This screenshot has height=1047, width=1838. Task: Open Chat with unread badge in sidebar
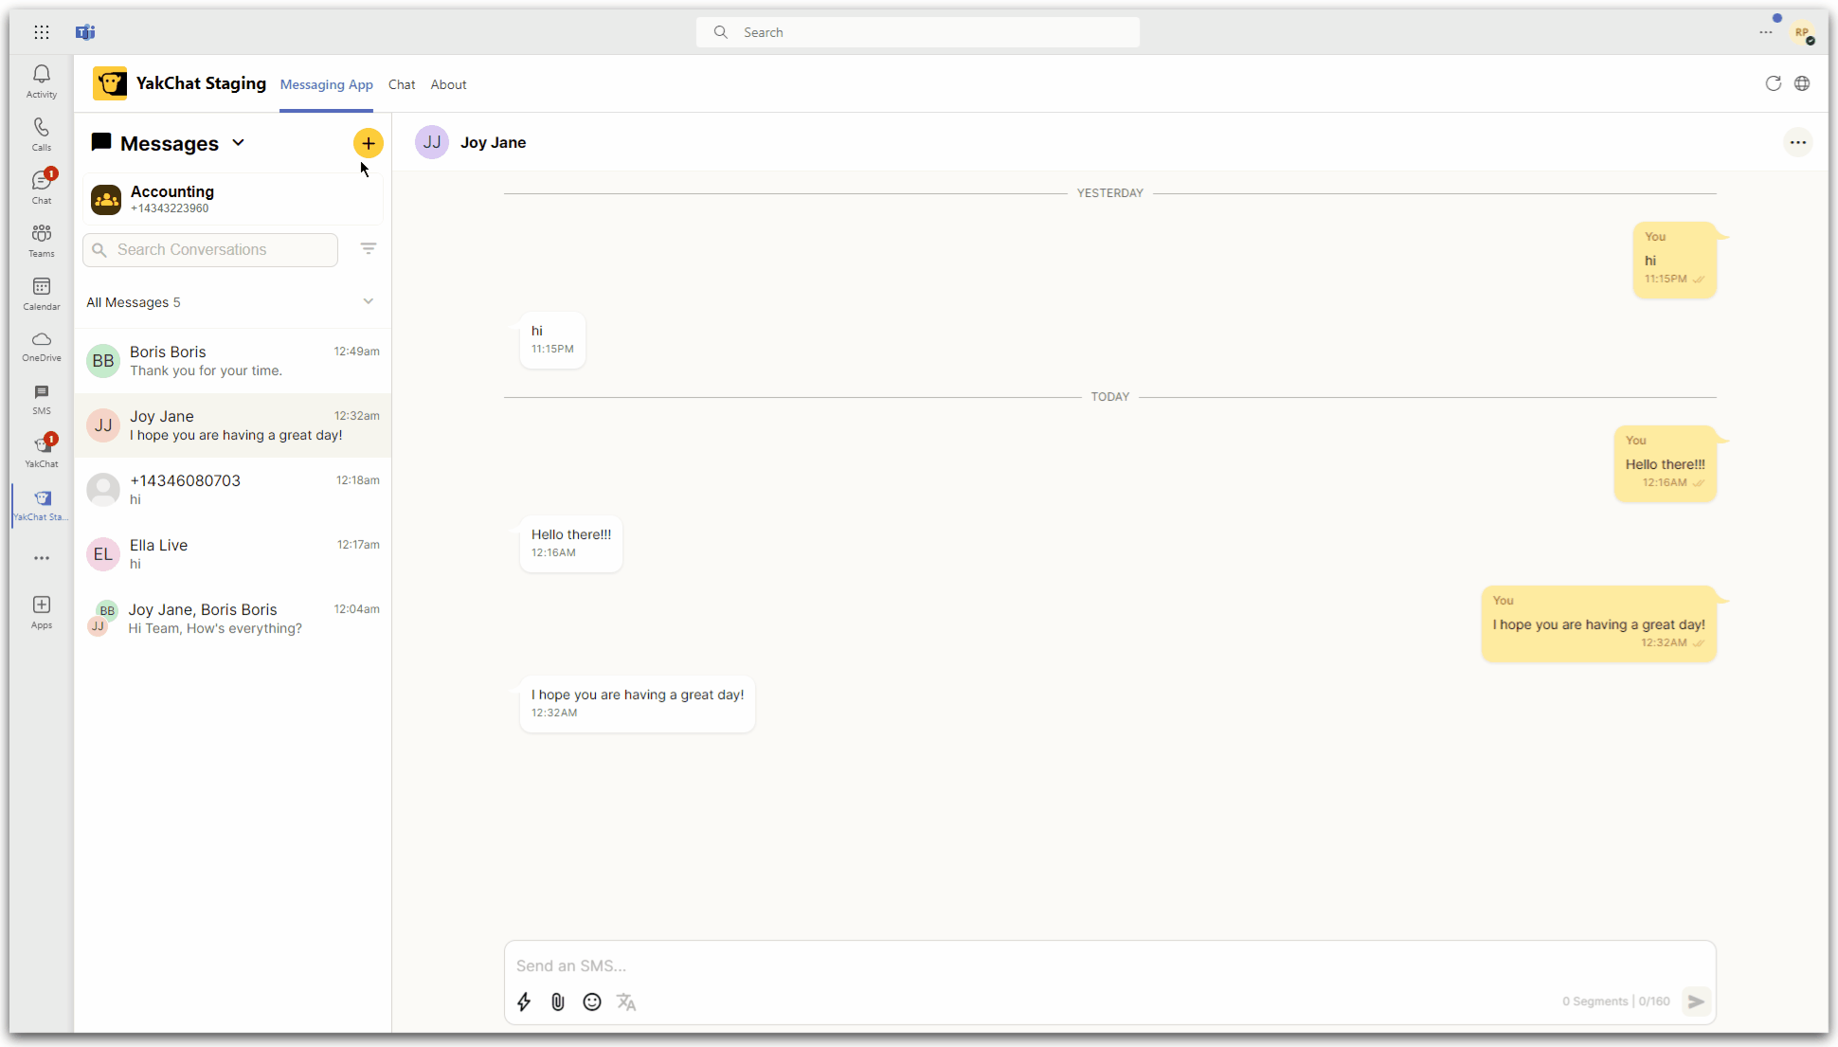click(42, 188)
